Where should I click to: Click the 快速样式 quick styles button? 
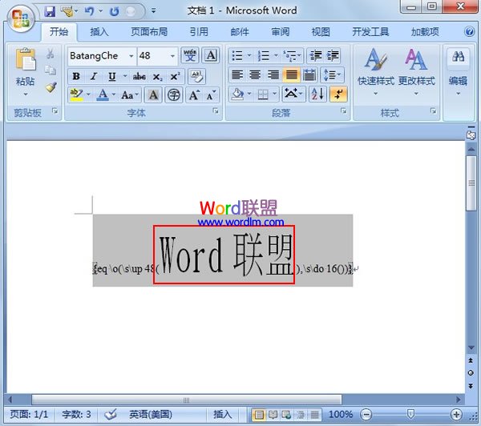click(374, 70)
